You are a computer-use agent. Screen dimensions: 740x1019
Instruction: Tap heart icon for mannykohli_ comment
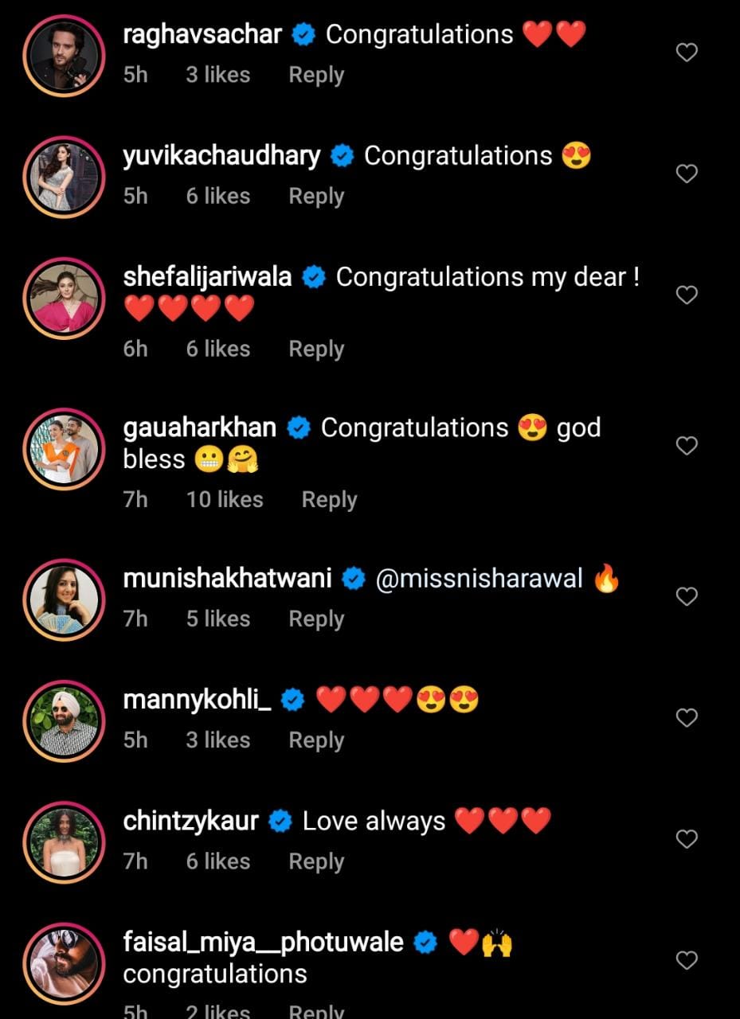coord(687,718)
